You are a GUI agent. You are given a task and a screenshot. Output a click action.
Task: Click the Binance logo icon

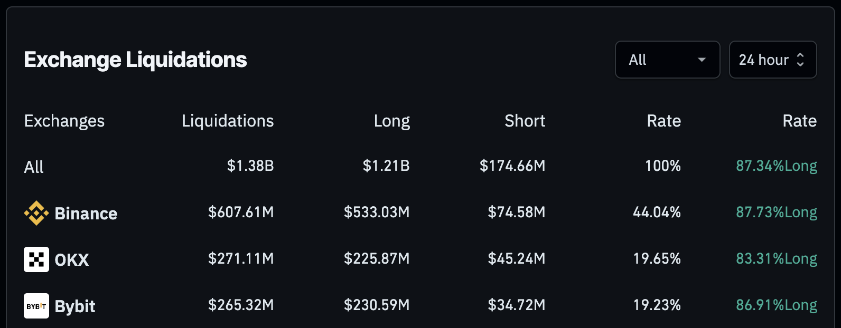[x=36, y=213]
